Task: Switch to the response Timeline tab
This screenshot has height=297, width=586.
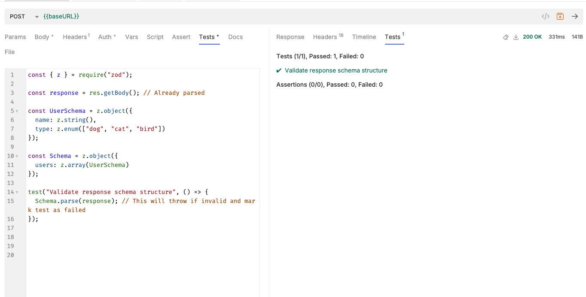Action: click(x=364, y=37)
